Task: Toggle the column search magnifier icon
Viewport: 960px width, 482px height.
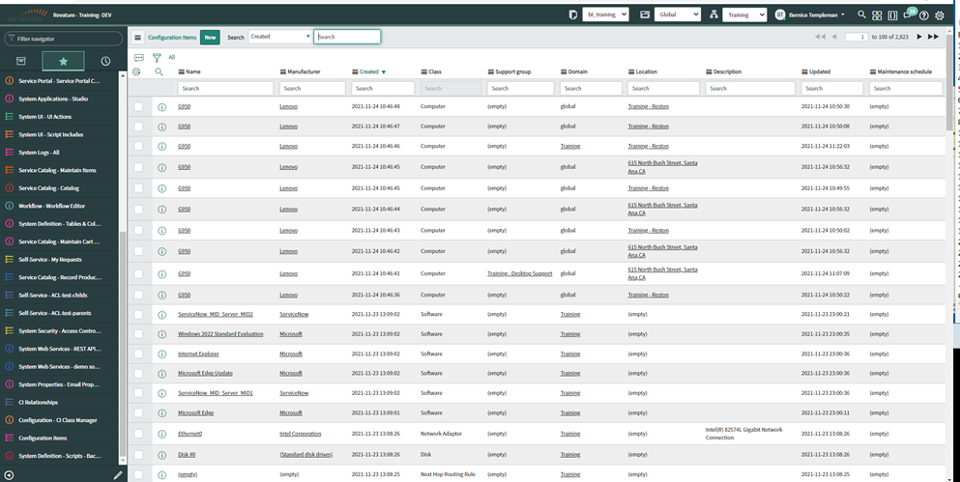Action: [x=159, y=71]
